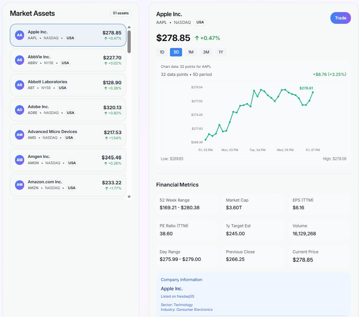Click the Chart data: 32 points for AAPL text
This screenshot has width=359, height=317.
click(186, 67)
